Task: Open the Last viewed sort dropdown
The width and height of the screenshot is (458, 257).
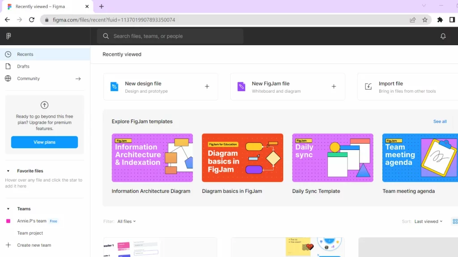Action: pos(428,221)
